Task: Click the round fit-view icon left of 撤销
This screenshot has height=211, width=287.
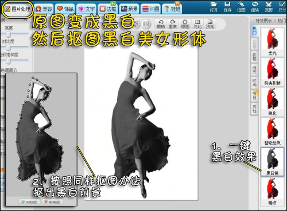Action: click(146, 24)
